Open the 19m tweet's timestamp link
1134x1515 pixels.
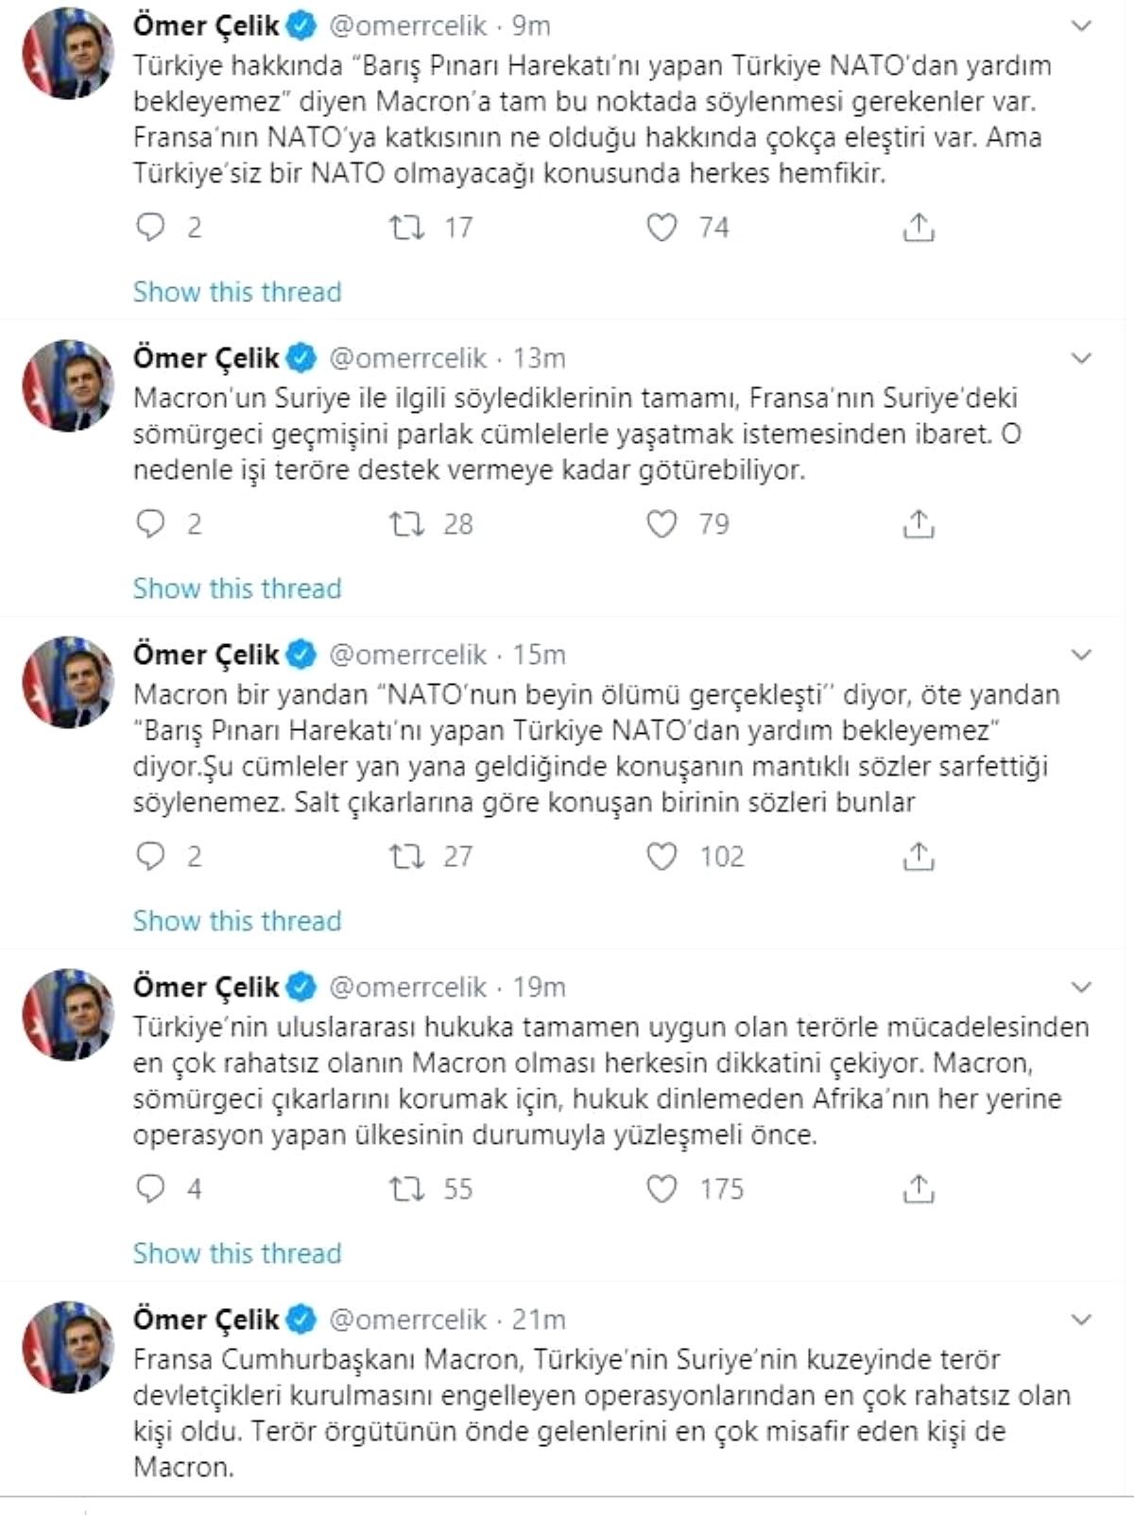[x=539, y=988]
